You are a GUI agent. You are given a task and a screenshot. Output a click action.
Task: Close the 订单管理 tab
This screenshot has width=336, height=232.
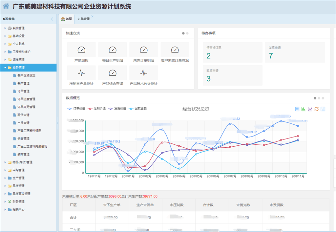(92, 16)
